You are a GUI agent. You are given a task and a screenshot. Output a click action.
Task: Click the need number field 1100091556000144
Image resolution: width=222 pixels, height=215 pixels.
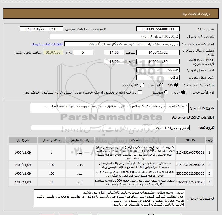pyautogui.click(x=158, y=29)
